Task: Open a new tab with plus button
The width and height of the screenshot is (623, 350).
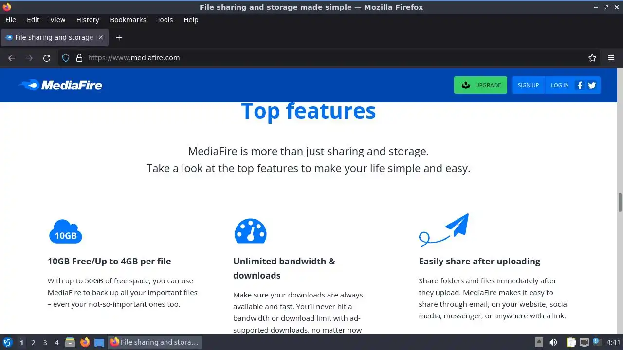Action: pos(119,37)
